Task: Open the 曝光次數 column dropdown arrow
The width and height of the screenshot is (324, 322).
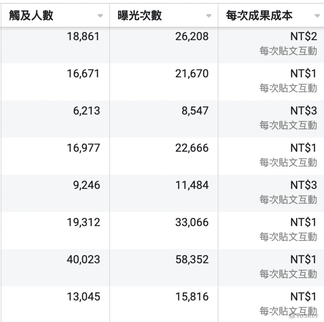Action: pyautogui.click(x=209, y=16)
